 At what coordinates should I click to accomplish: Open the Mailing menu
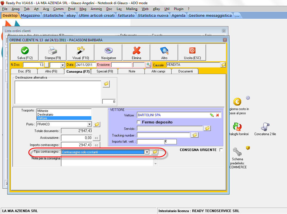[x=131, y=9]
